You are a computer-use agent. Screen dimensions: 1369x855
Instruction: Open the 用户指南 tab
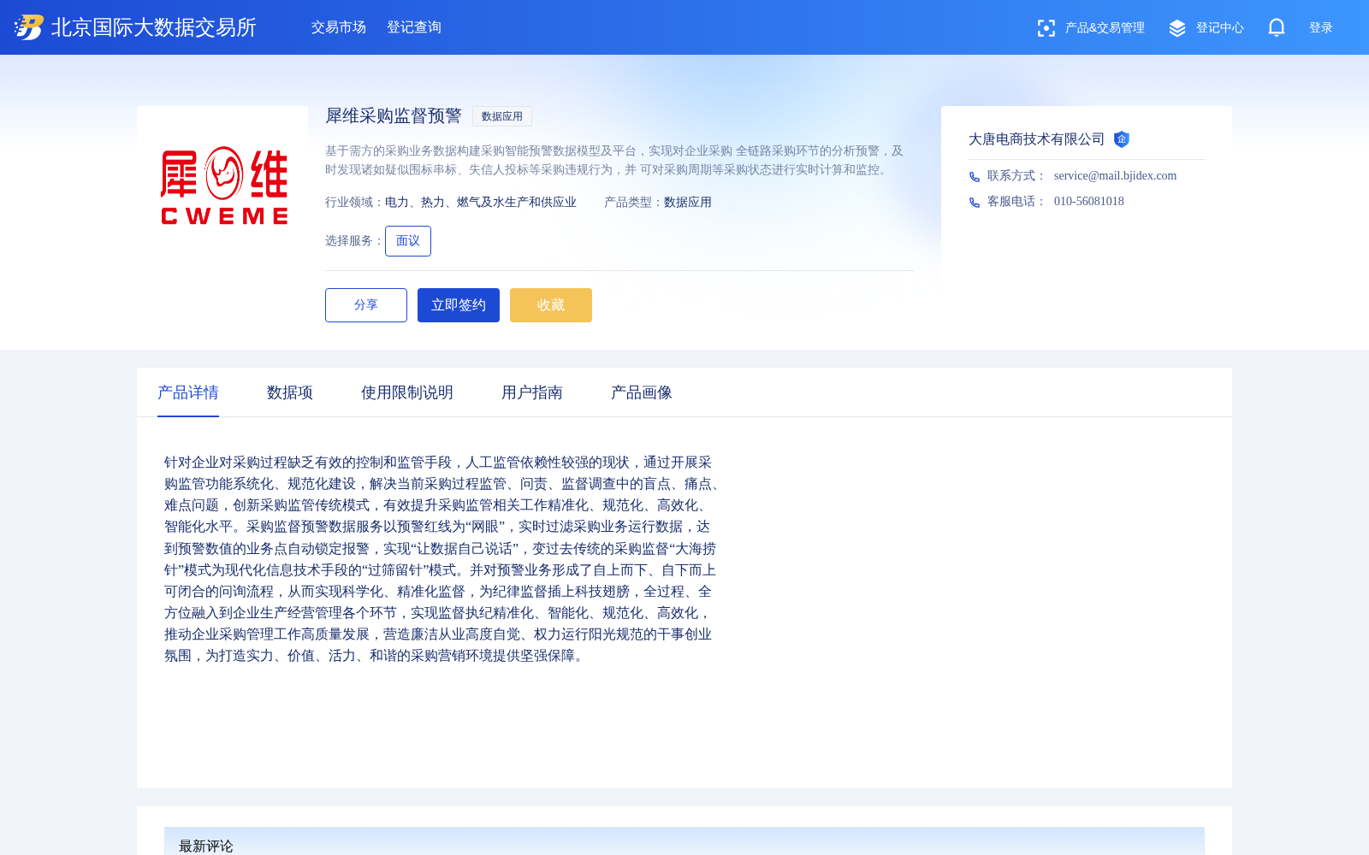(532, 392)
